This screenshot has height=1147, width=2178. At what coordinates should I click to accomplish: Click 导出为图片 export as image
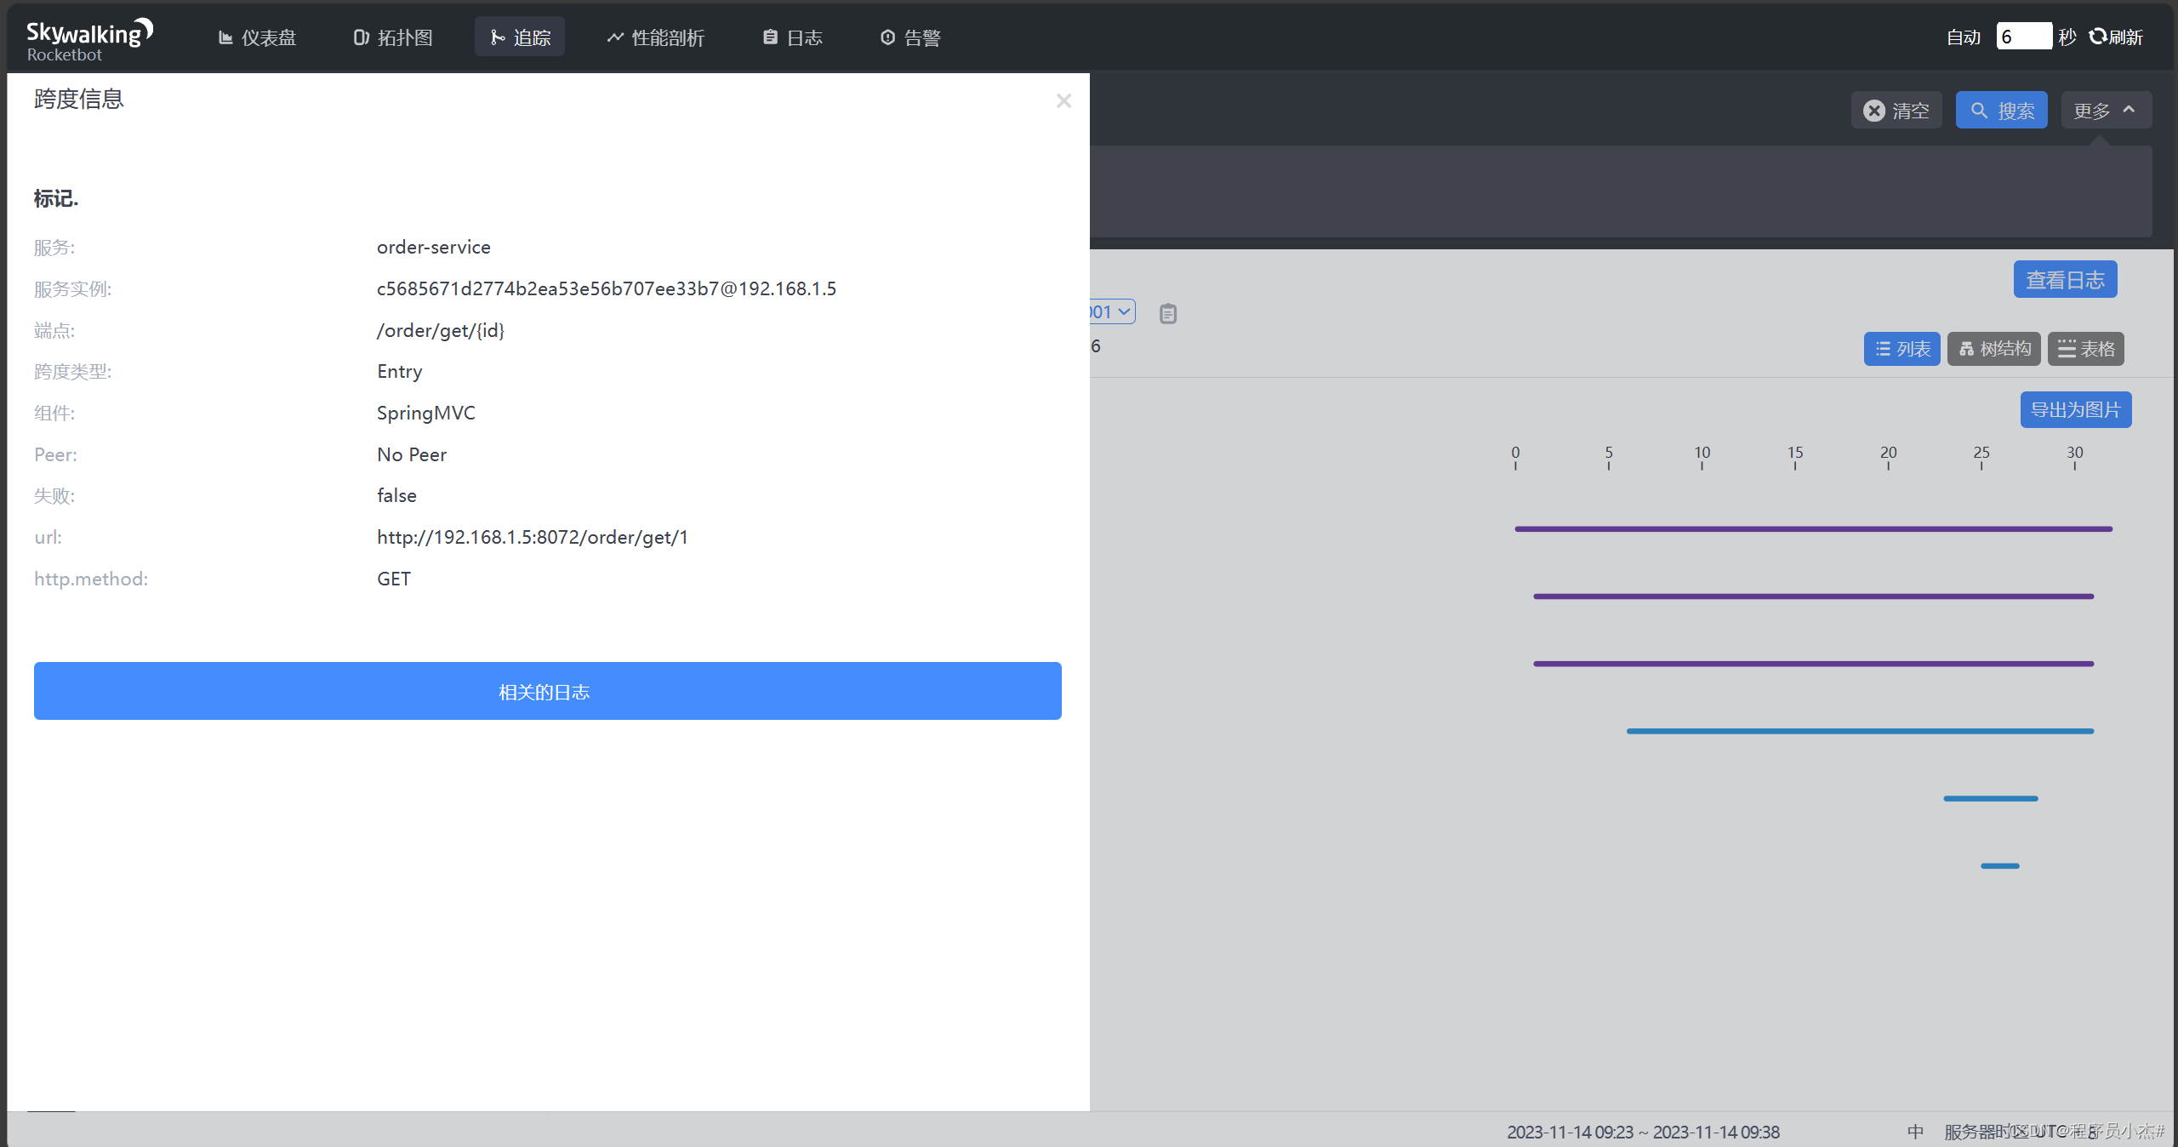2076,410
